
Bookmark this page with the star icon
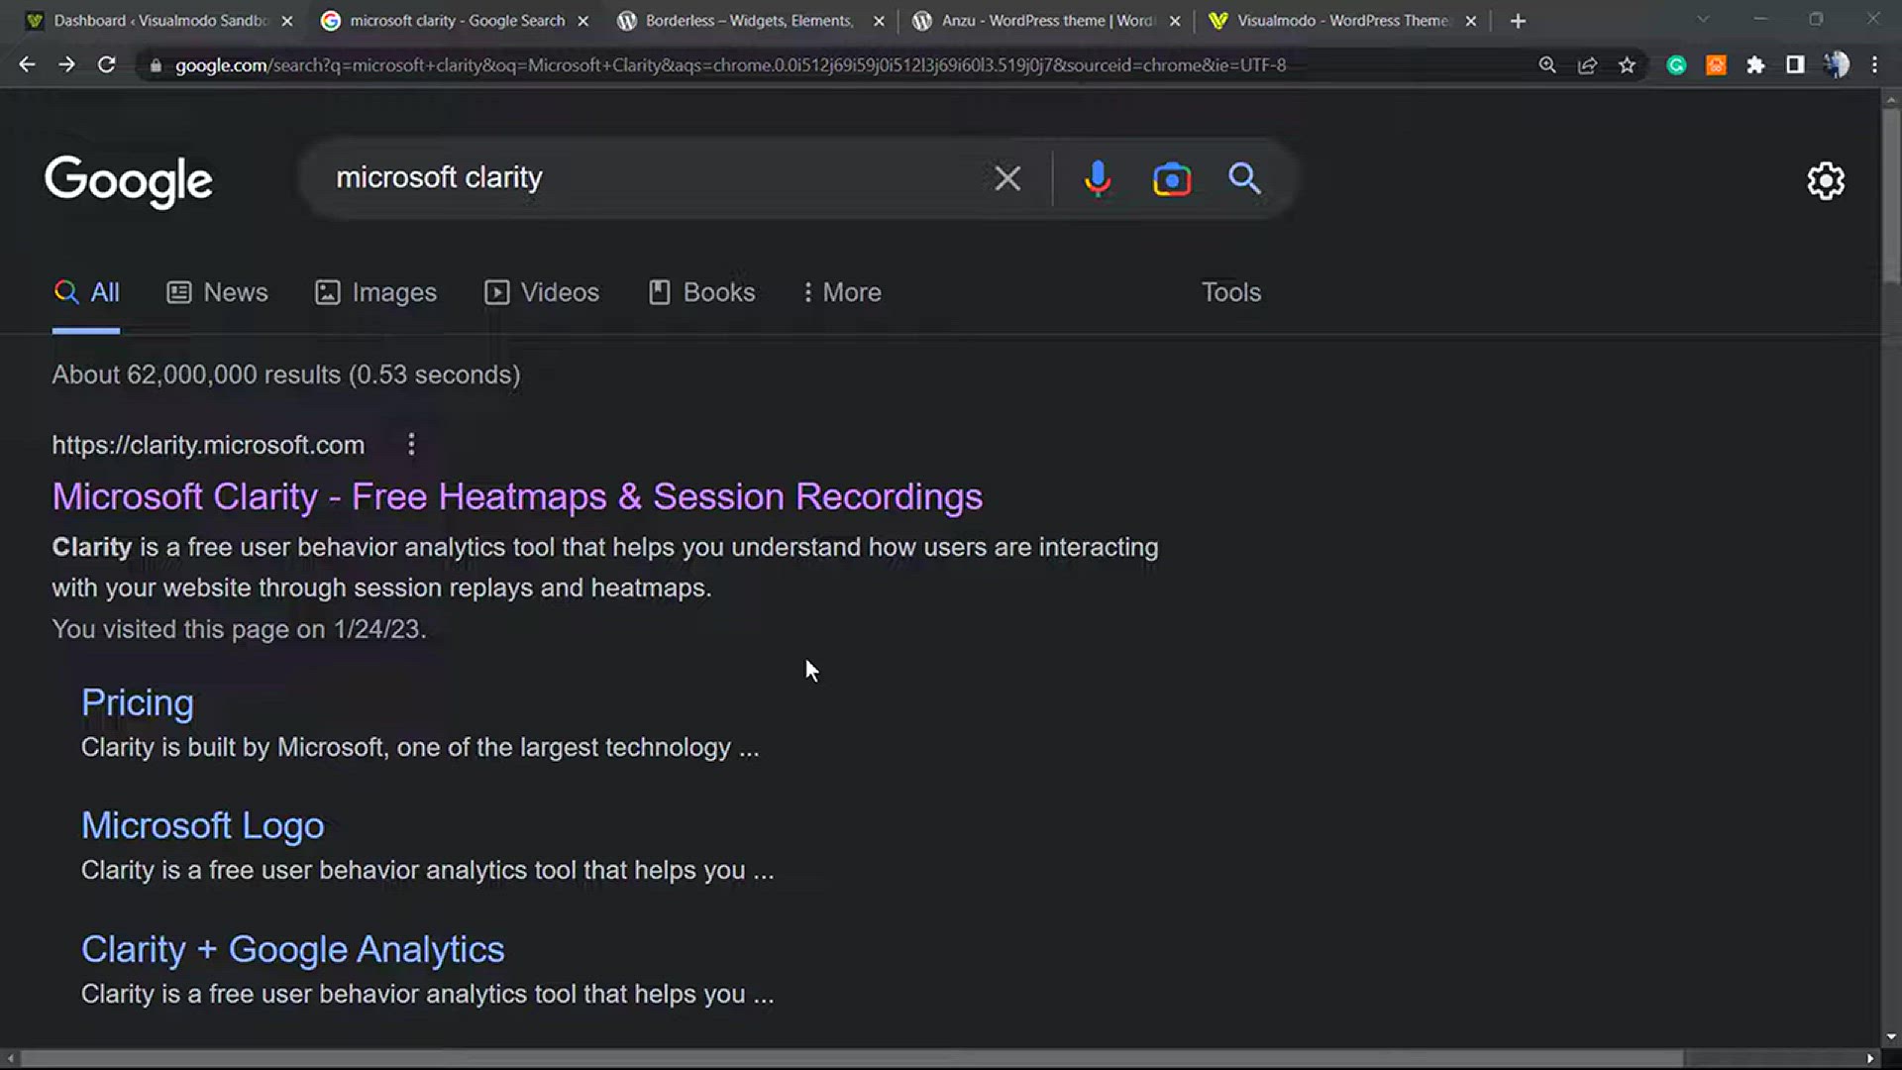[1627, 65]
